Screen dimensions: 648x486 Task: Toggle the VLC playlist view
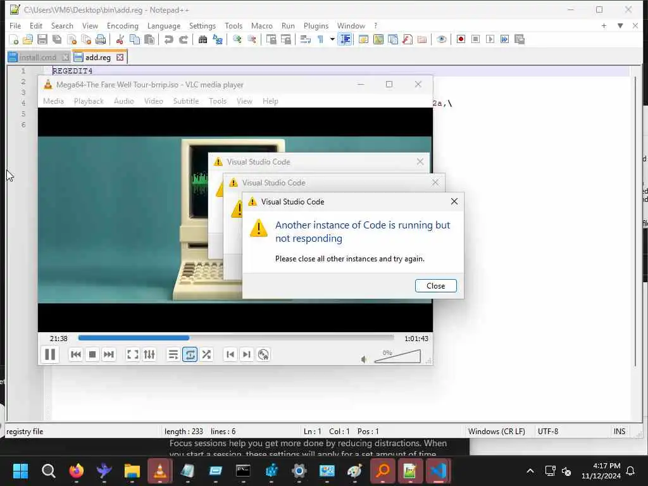pos(173,354)
